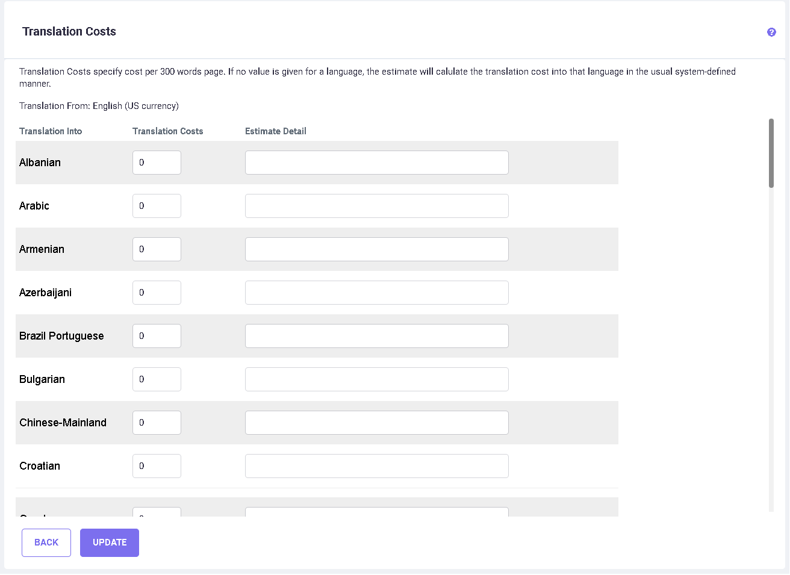Click the Armenian estimate detail field
790x575 pixels.
pos(376,249)
